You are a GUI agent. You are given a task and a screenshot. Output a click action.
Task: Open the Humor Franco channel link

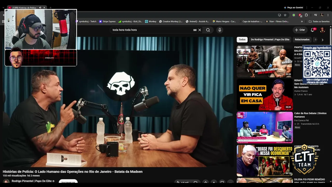[301, 91]
